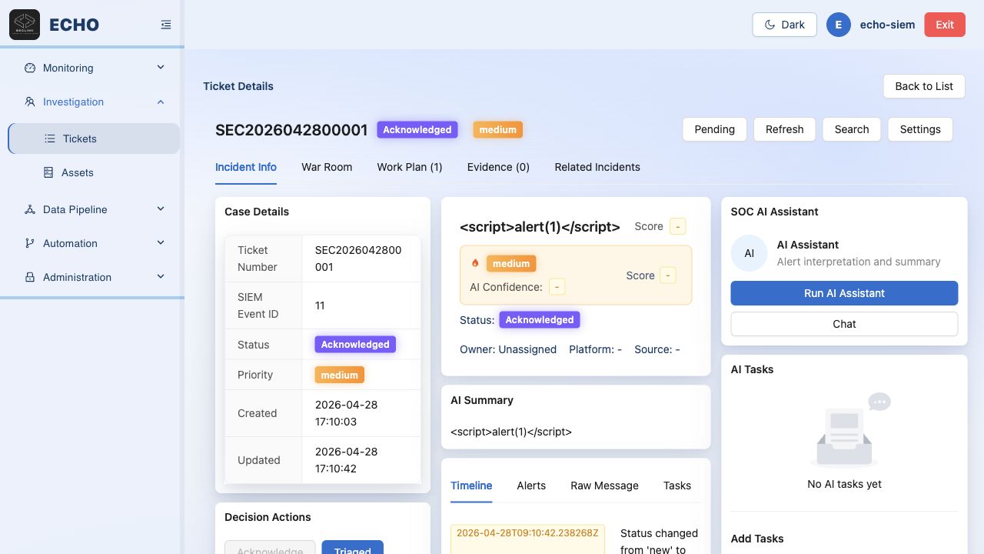Go Back to List
The width and height of the screenshot is (984, 554).
click(x=924, y=86)
